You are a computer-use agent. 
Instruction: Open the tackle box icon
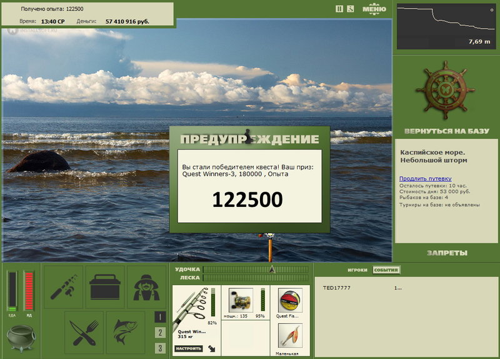point(105,287)
